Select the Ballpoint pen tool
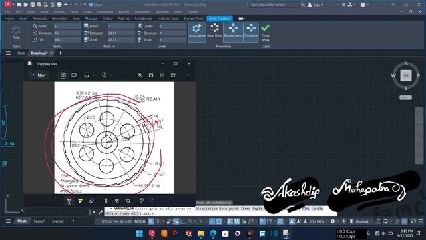This screenshot has width=426, height=240. click(x=69, y=201)
